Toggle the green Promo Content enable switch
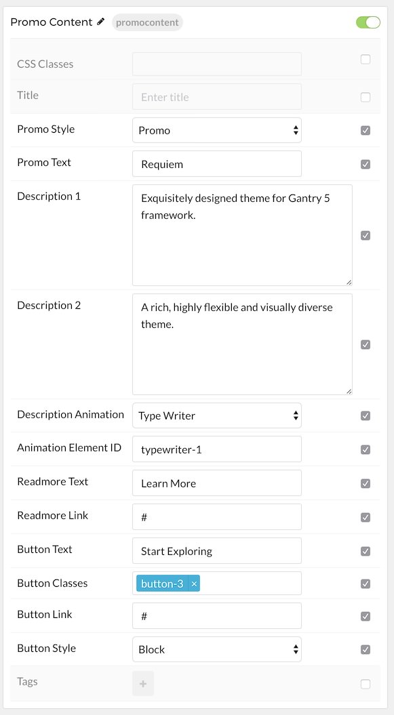 tap(368, 22)
